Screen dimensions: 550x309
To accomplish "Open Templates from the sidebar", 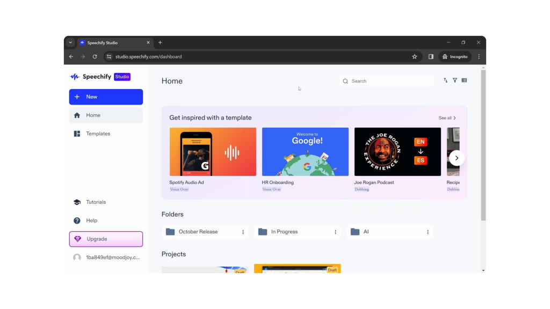I will point(98,134).
